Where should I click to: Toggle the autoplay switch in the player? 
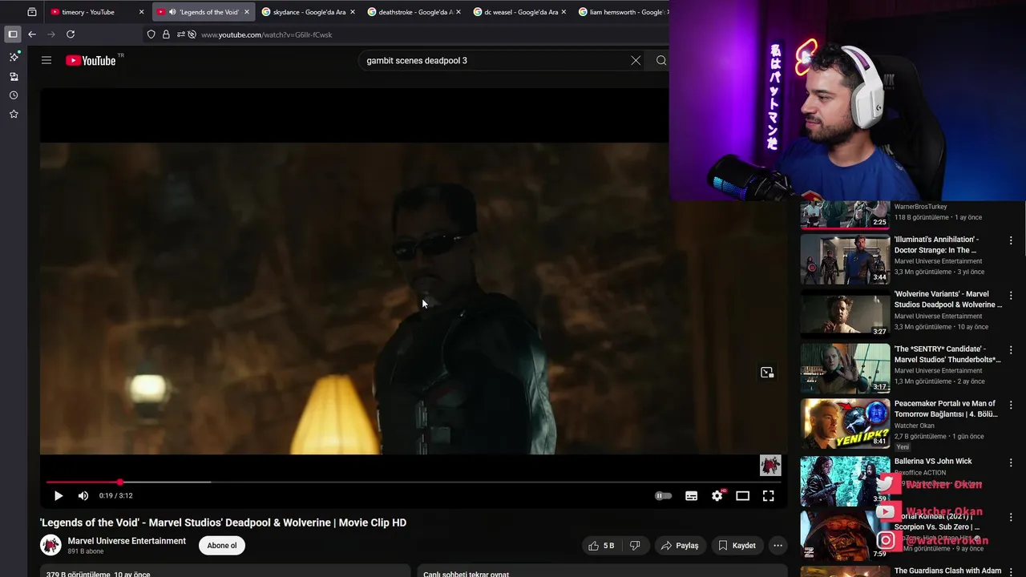click(x=664, y=495)
